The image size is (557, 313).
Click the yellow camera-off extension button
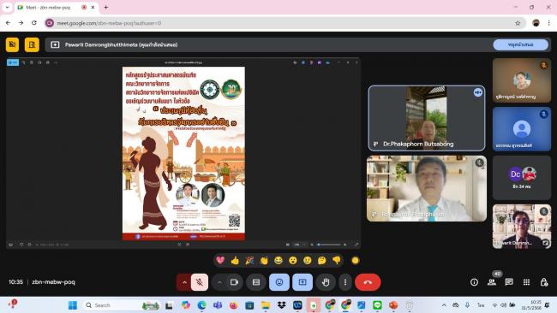(13, 44)
